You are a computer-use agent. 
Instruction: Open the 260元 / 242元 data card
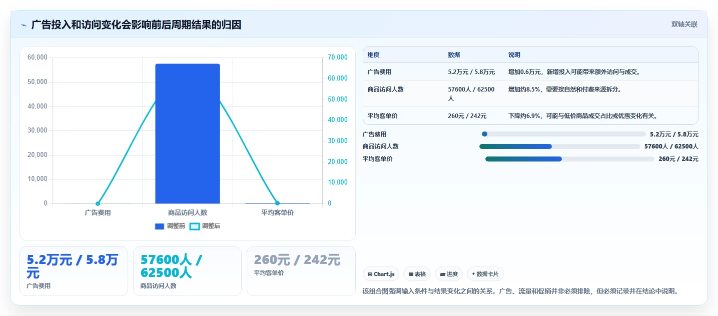tap(301, 271)
